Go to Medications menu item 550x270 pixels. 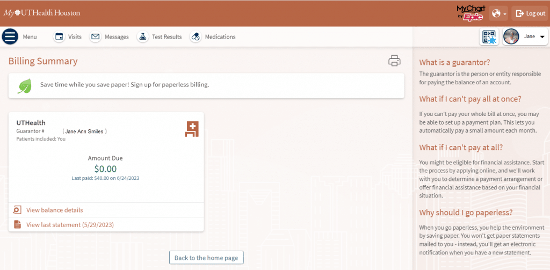pos(220,37)
